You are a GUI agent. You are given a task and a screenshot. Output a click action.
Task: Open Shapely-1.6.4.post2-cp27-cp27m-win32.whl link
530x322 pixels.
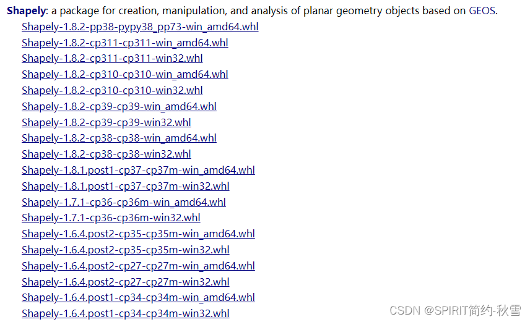coord(126,282)
